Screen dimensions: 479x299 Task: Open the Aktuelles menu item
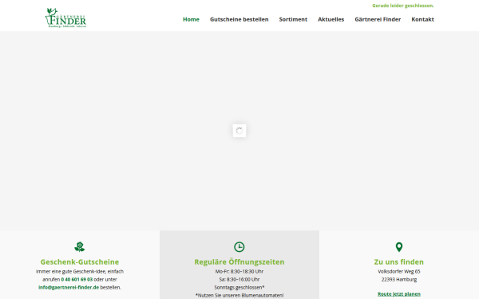pos(331,19)
